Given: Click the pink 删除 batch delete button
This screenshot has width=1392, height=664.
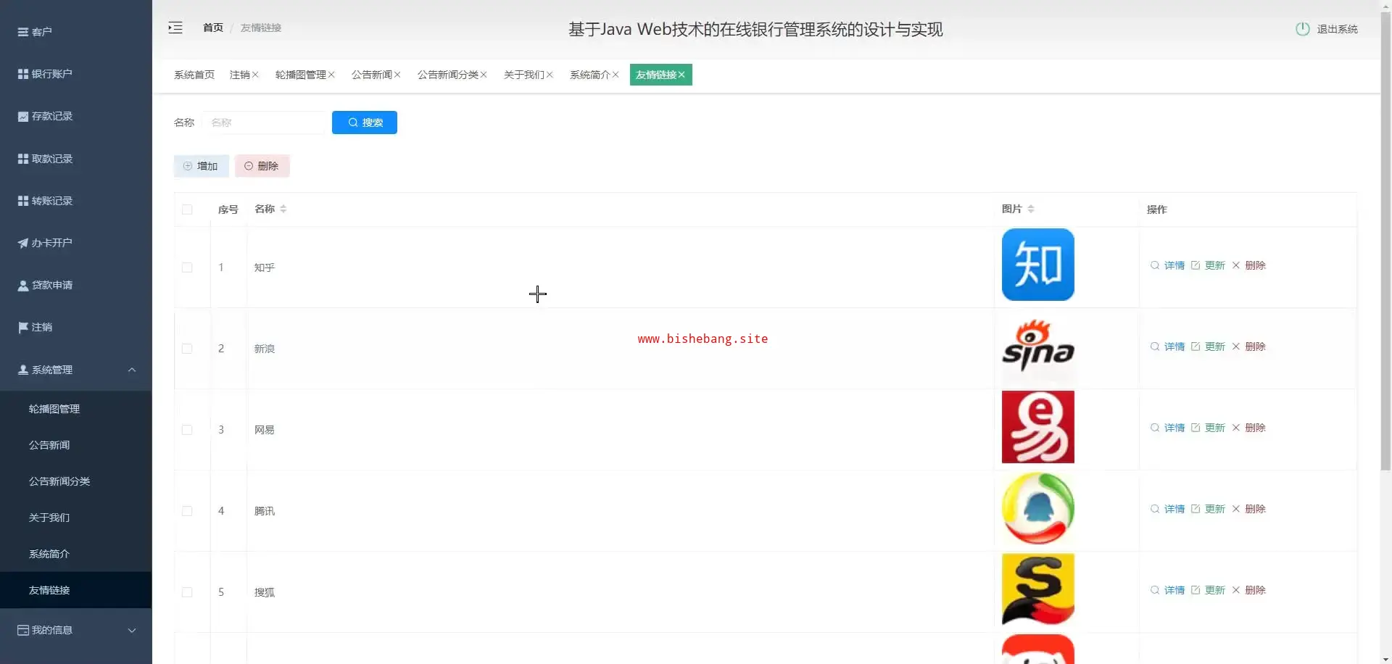Looking at the screenshot, I should point(262,166).
